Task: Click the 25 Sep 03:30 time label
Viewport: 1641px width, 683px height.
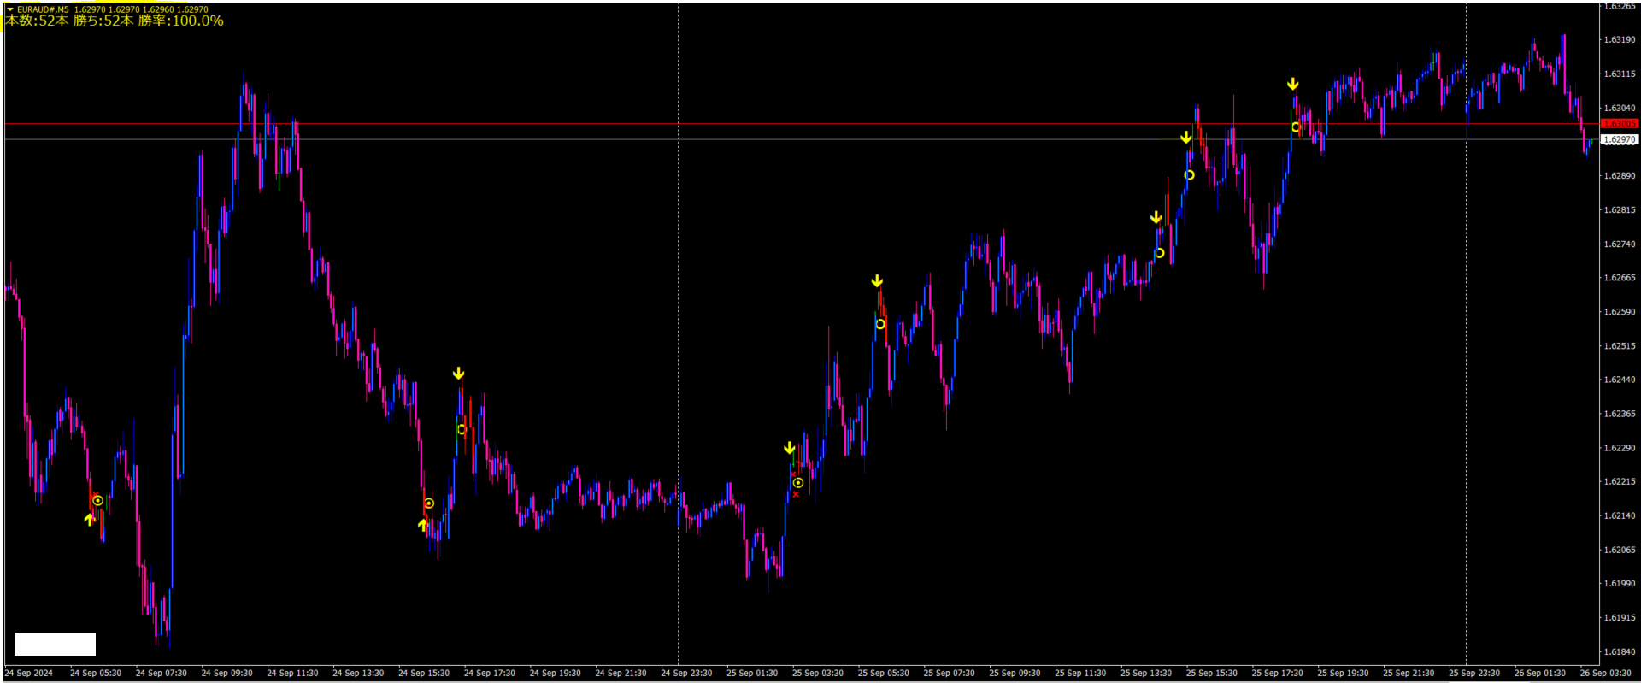Action: coord(818,674)
